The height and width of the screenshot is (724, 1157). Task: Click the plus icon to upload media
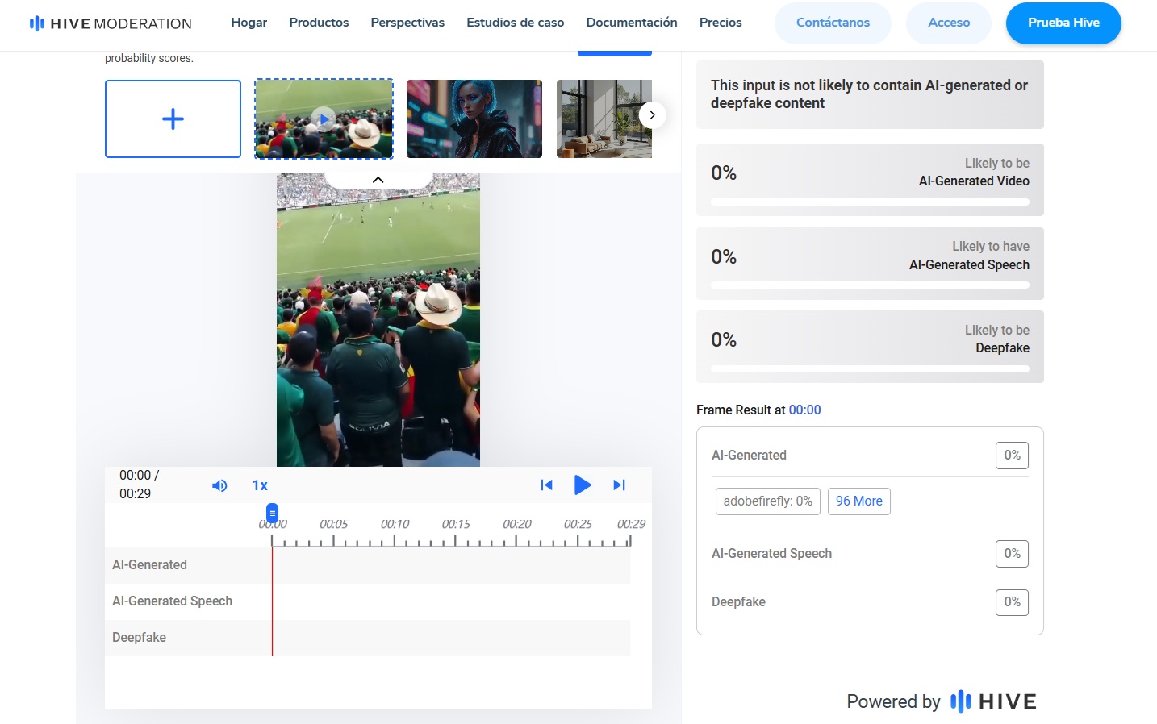click(x=173, y=119)
